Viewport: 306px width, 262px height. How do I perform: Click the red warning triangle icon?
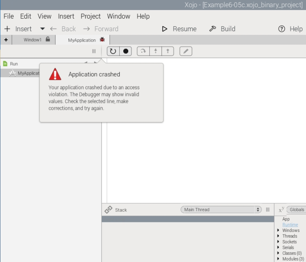(55, 74)
